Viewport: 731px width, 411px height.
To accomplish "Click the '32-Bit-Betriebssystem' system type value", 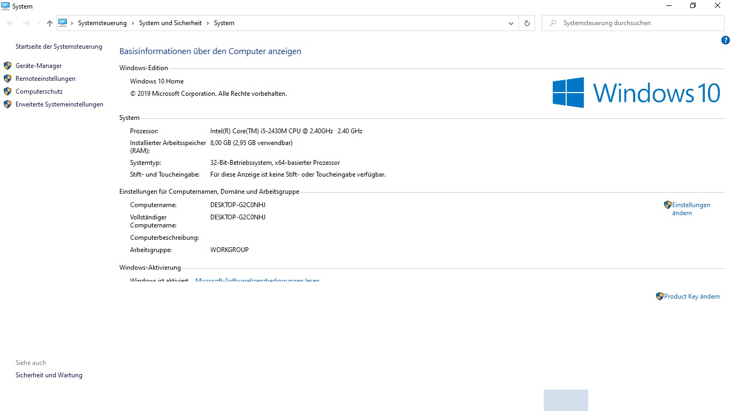I will click(x=275, y=163).
